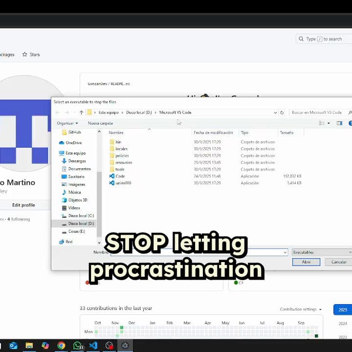Viewport: 352px width, 352px height.
Task: Select Red in navigation pane
Action: (66, 242)
